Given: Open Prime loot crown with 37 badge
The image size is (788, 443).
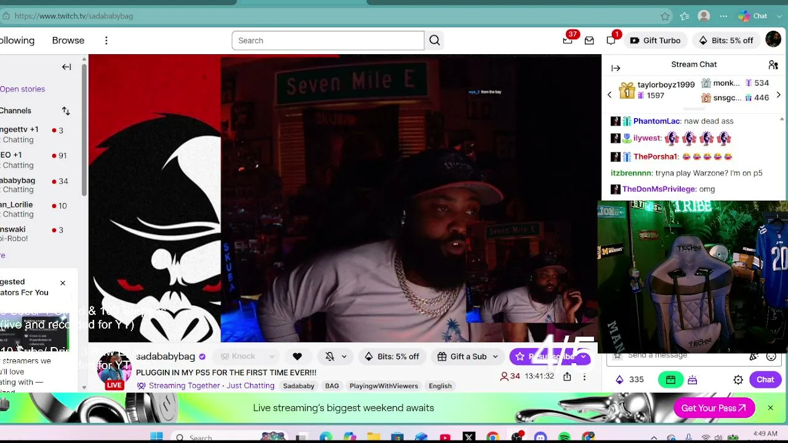Looking at the screenshot, I should point(568,41).
